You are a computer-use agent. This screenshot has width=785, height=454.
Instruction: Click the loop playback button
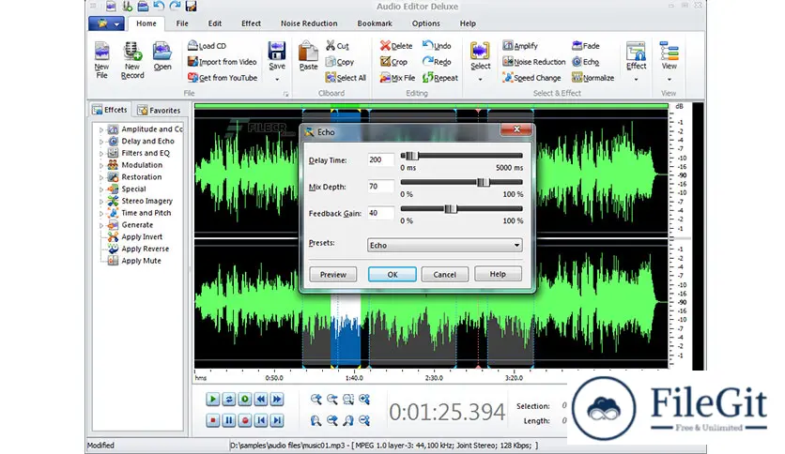(229, 399)
